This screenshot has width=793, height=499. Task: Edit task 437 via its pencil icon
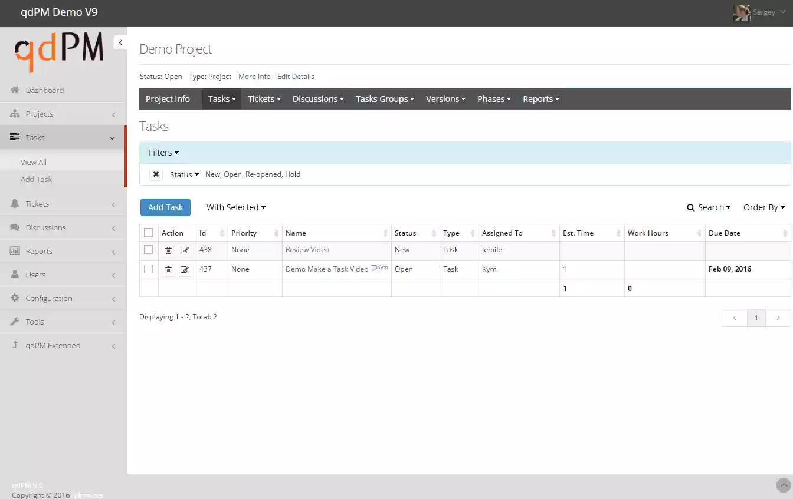[x=185, y=269]
